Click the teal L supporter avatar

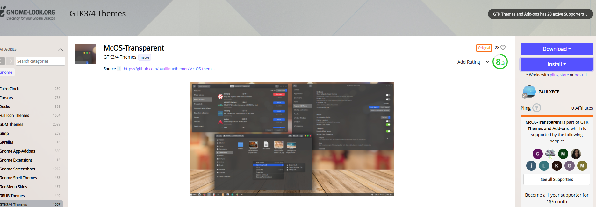click(544, 166)
